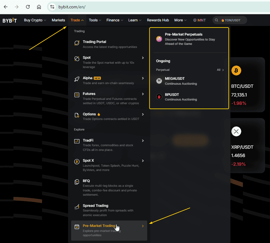Screen dimensions: 270x243
Task: Click the Pre-Market Trading calendar icon
Action: pyautogui.click(x=77, y=227)
